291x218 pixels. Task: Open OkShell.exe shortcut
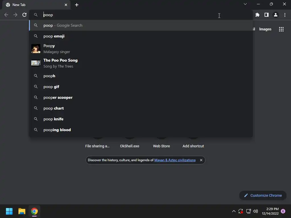(x=130, y=146)
